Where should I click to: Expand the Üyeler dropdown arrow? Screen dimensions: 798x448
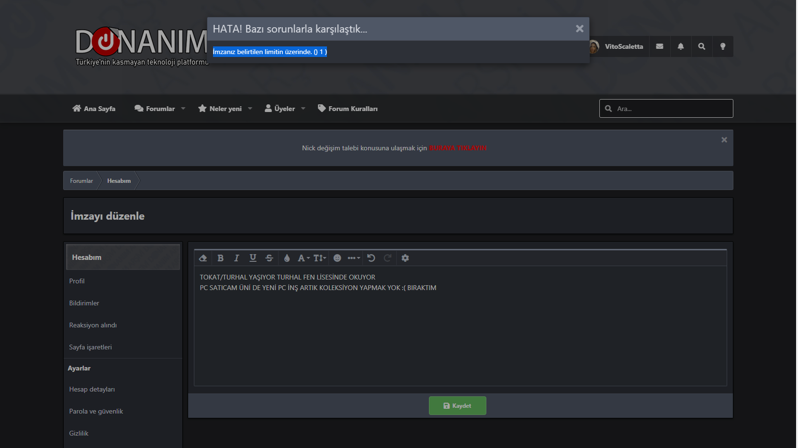[x=303, y=109]
